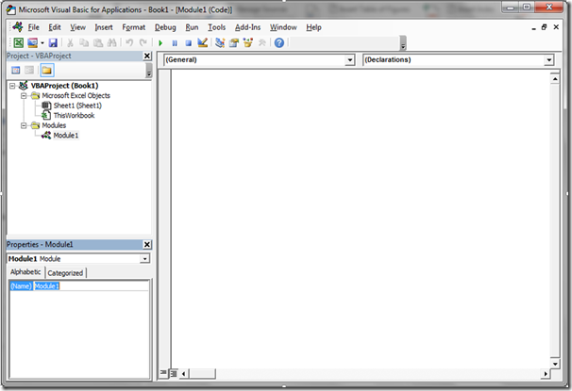Screen dimensions: 572x391
Task: Open the Window menu
Action: (x=283, y=27)
